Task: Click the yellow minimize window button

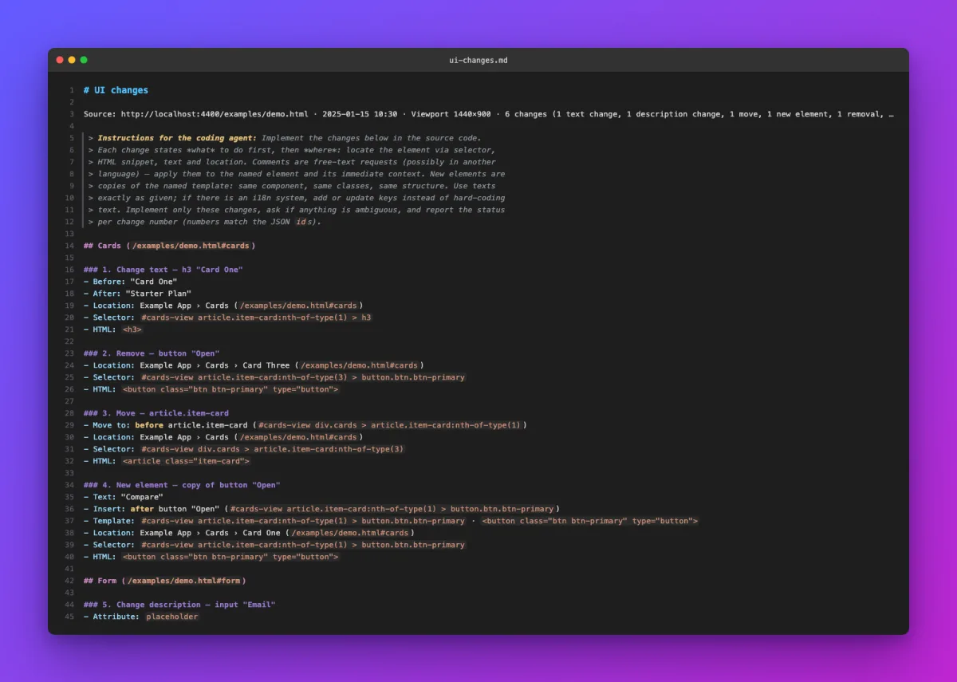Action: coord(72,60)
